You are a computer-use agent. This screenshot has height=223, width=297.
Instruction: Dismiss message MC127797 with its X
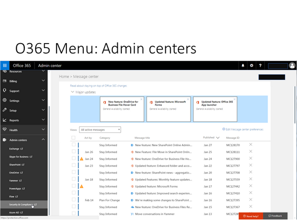point(250,165)
